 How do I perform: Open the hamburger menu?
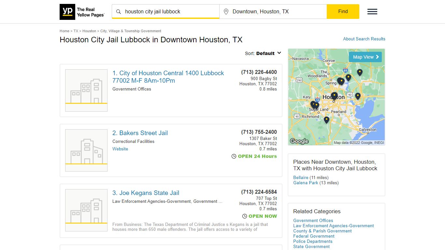click(372, 12)
